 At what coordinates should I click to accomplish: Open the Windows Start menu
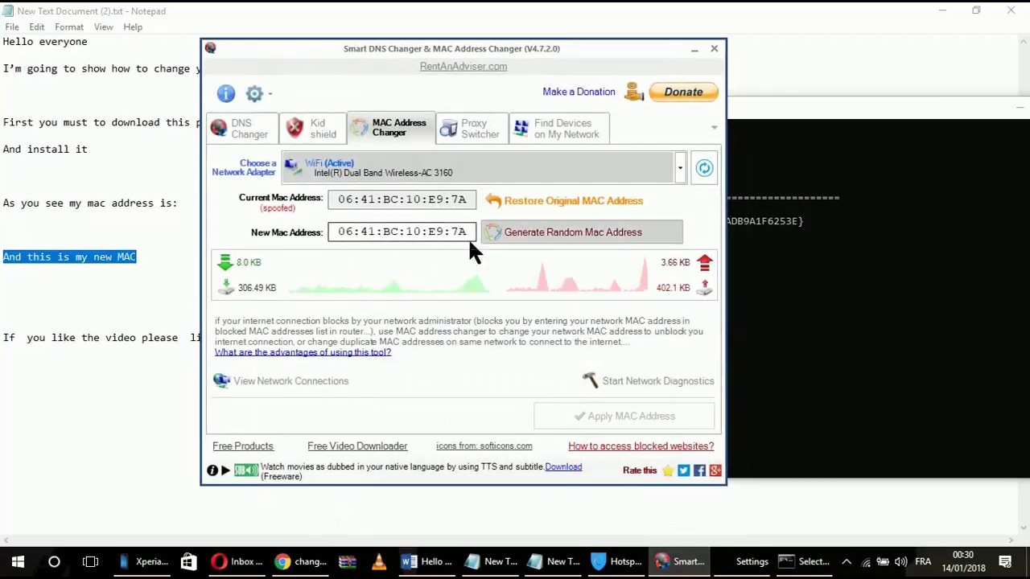point(18,561)
